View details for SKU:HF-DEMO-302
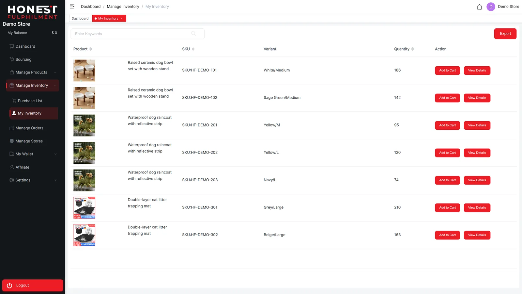 point(477,235)
